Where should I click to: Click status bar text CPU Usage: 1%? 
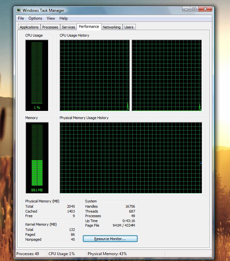[x=62, y=254]
